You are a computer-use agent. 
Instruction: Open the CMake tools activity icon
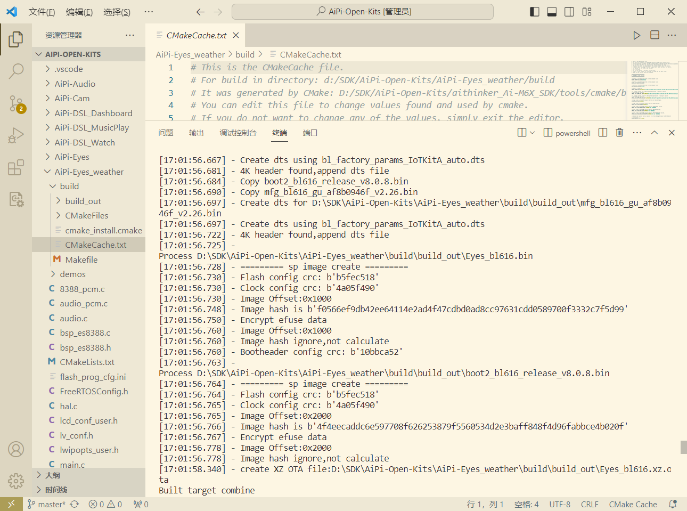(16, 199)
